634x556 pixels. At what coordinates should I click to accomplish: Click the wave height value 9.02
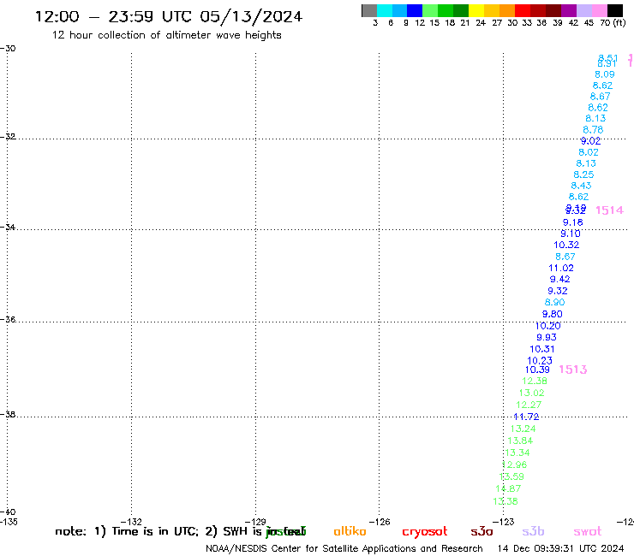591,141
